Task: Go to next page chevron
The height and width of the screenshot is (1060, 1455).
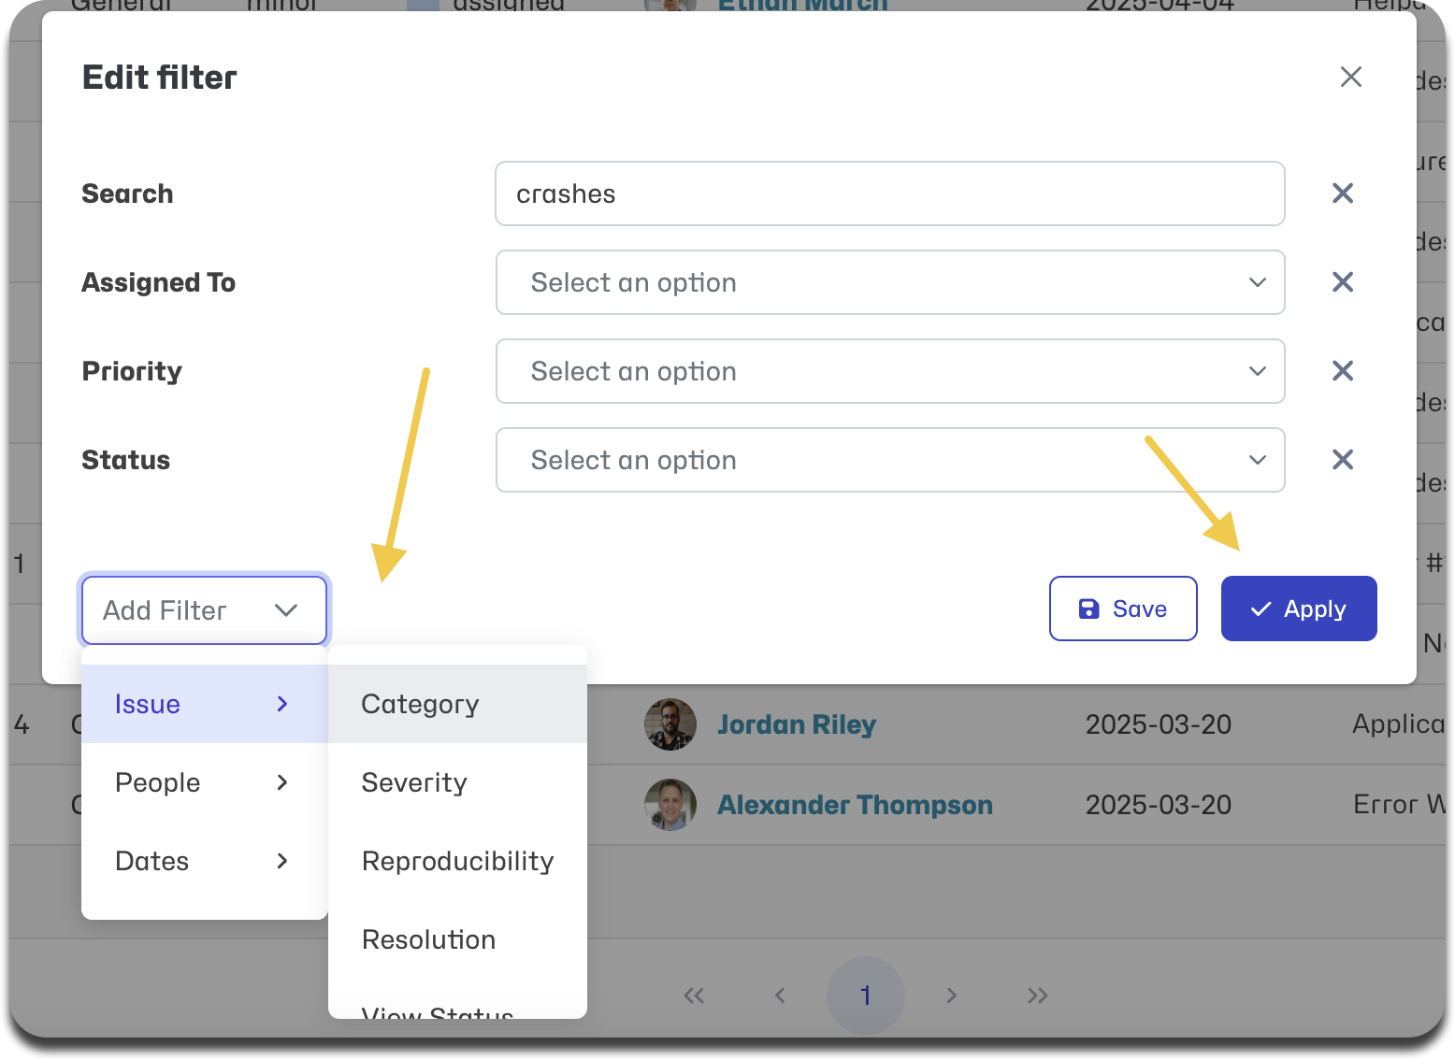Action: pyautogui.click(x=951, y=996)
